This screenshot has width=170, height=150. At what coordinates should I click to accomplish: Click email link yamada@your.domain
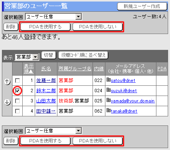(x=133, y=101)
